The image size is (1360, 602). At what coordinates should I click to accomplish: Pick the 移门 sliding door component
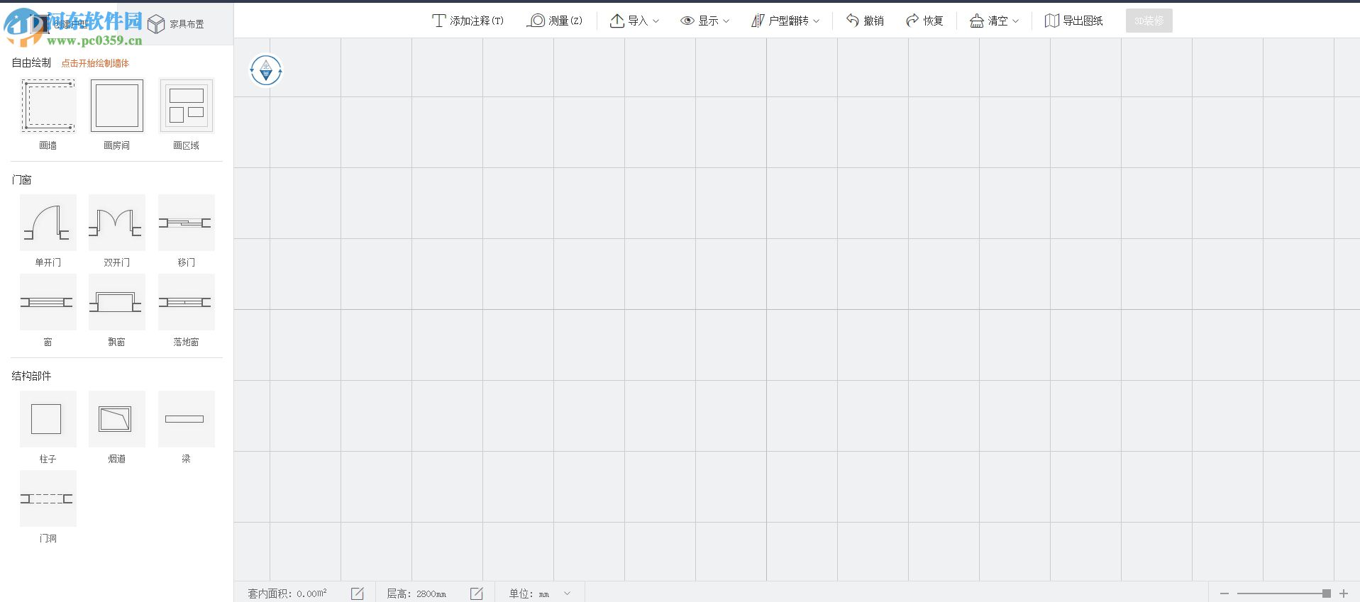point(186,223)
